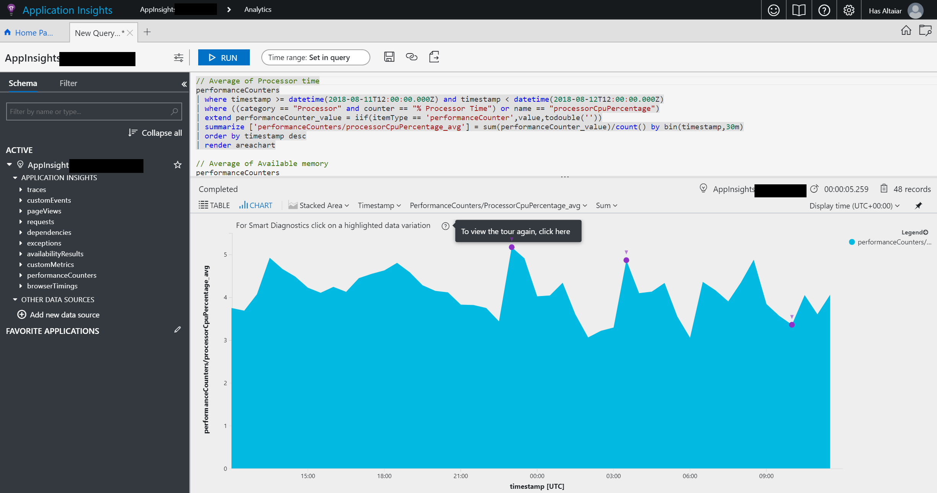Click the Schema tab in left panel
The image size is (937, 493).
tap(22, 82)
